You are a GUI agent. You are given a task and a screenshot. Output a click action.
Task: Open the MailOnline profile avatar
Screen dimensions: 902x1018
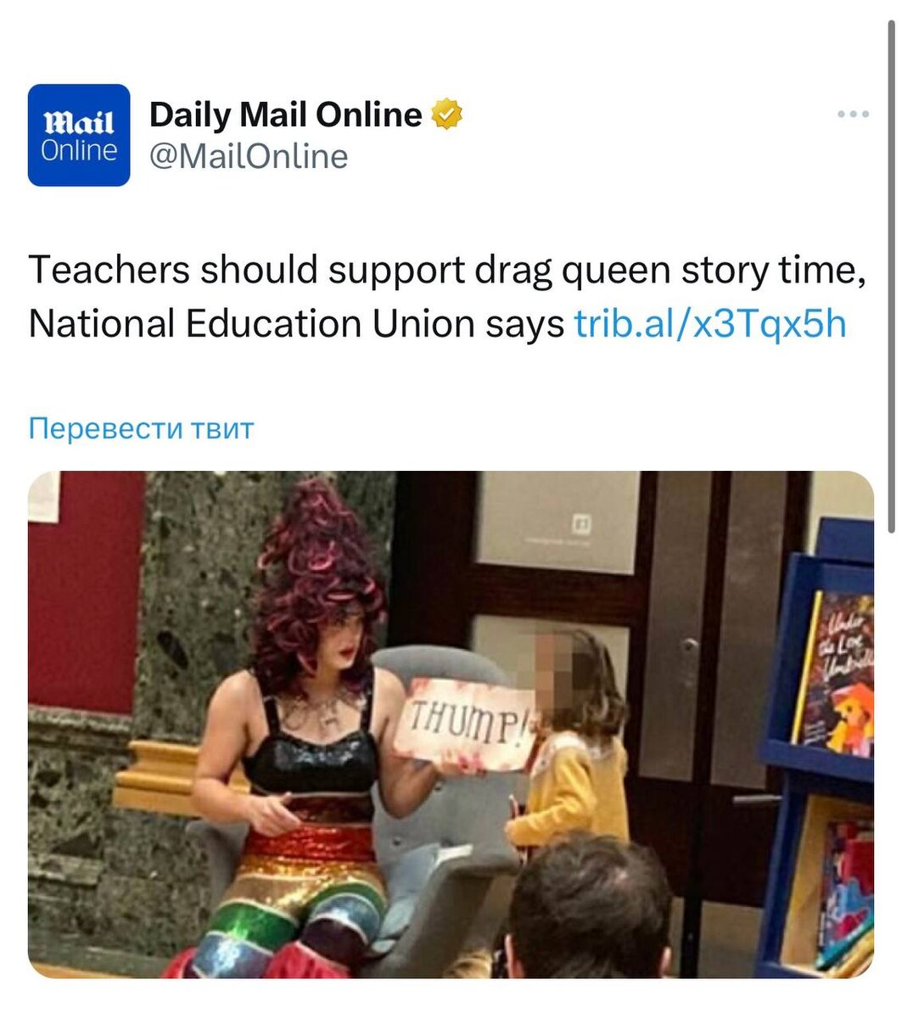[x=79, y=135]
